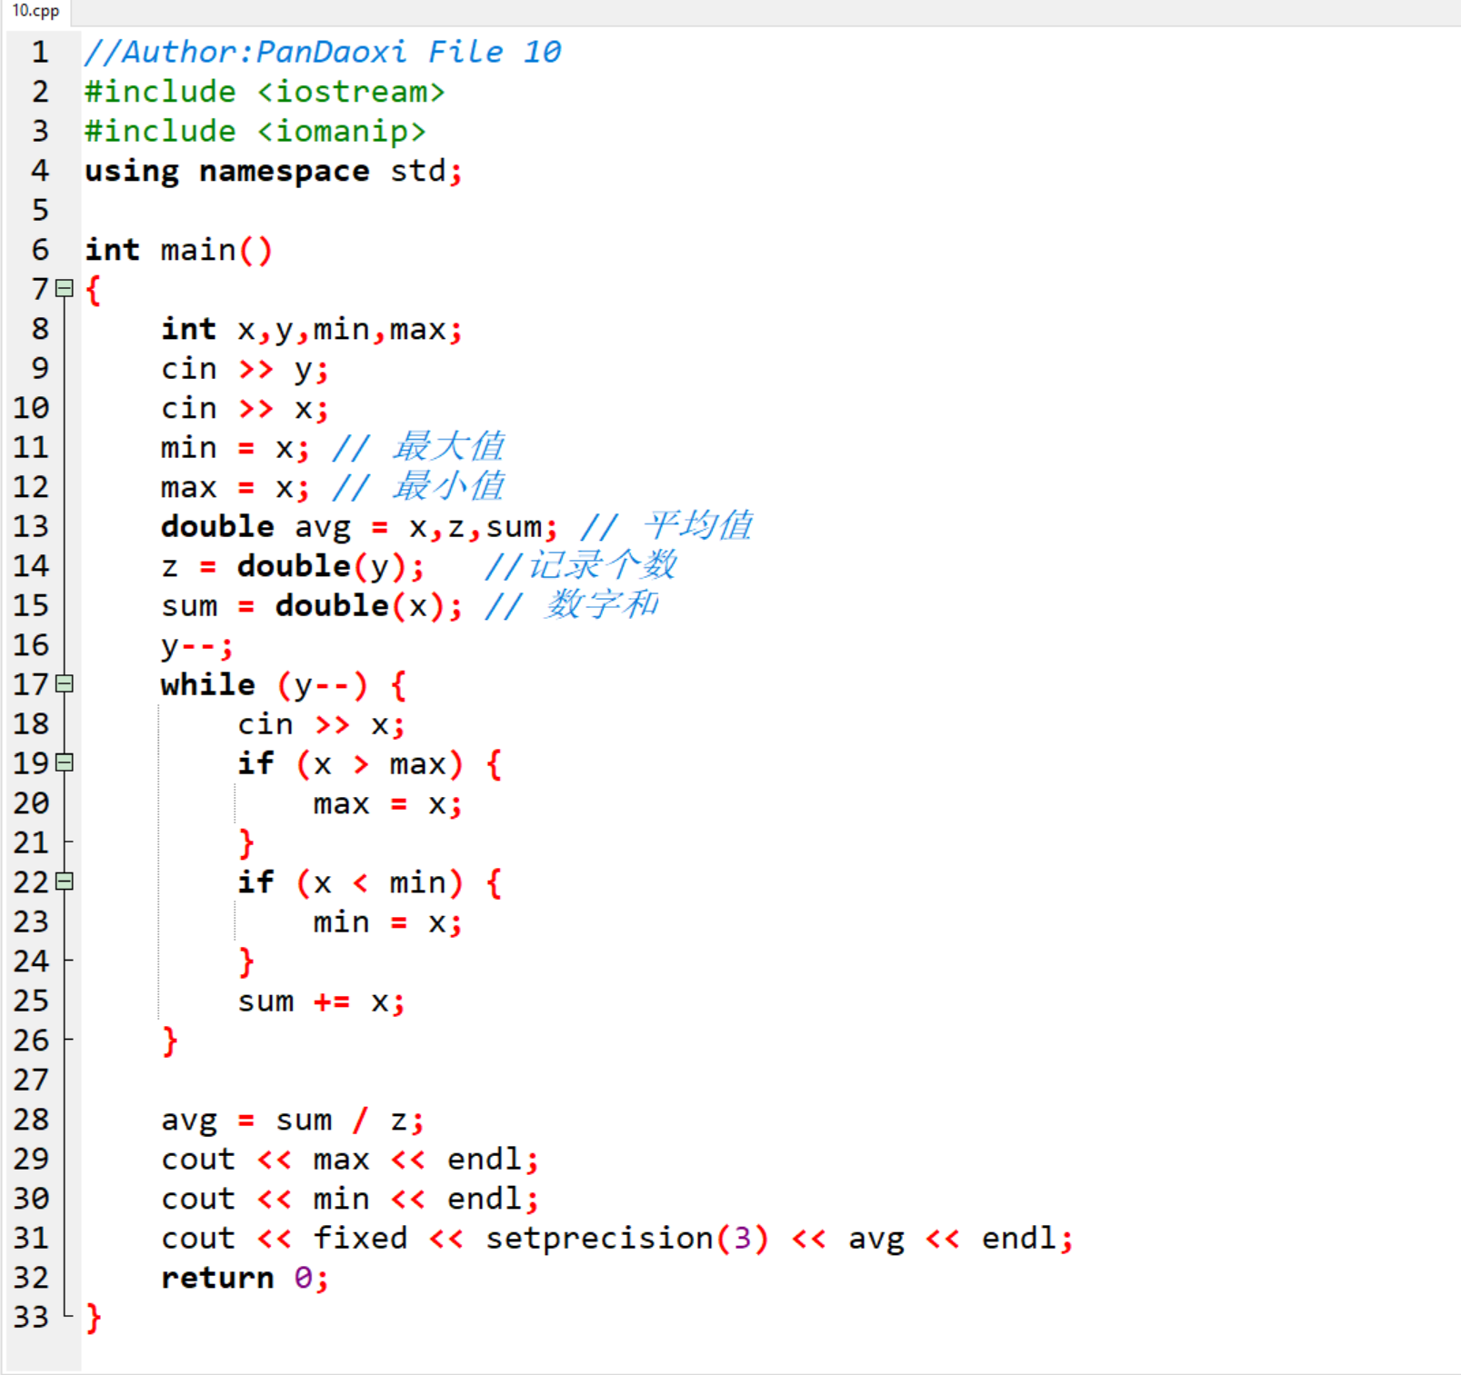Viewport: 1461px width, 1375px height.
Task: Select the 10.cpp file tab
Action: pos(35,11)
